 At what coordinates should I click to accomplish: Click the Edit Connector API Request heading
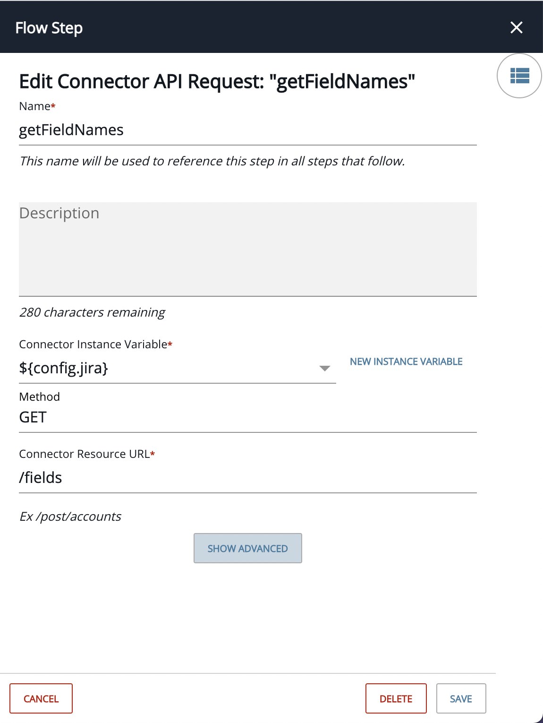(x=217, y=81)
